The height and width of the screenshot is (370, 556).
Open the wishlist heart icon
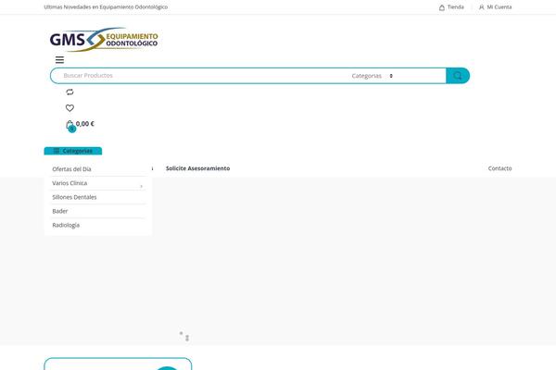[x=69, y=108]
